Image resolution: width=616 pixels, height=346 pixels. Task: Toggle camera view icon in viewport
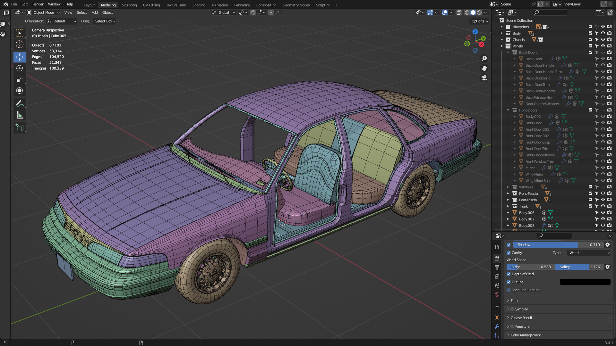click(484, 78)
